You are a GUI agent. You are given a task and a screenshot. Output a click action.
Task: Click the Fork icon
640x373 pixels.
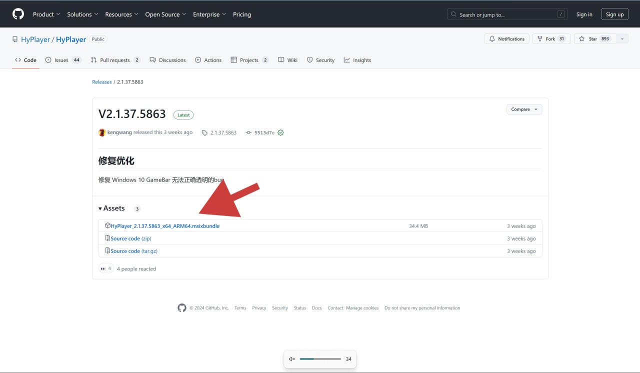point(540,39)
